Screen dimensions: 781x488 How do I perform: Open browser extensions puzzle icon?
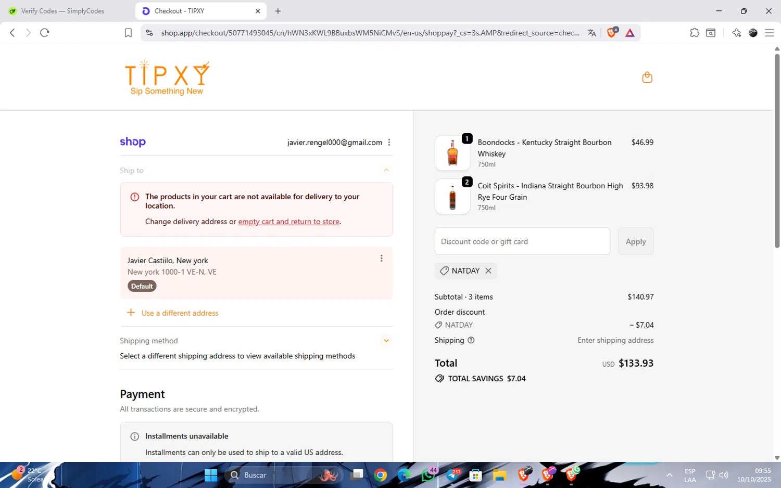click(x=695, y=33)
